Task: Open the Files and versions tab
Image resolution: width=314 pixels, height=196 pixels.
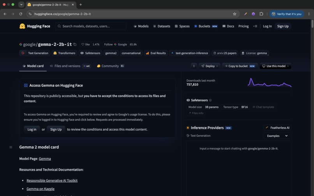Action: [x=70, y=66]
